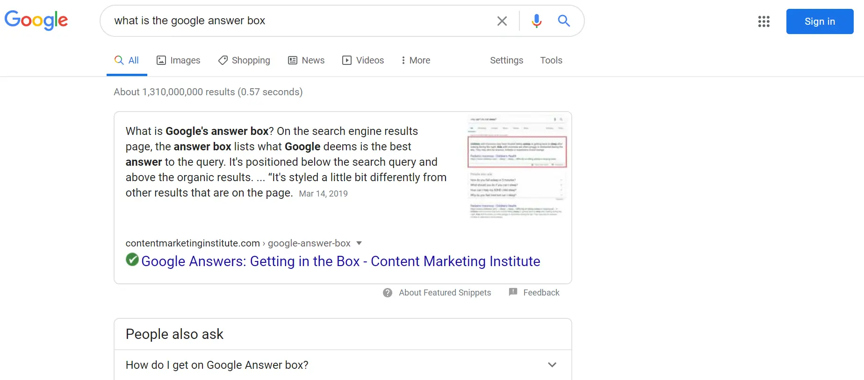Select the All tab
The height and width of the screenshot is (380, 864).
tap(127, 61)
